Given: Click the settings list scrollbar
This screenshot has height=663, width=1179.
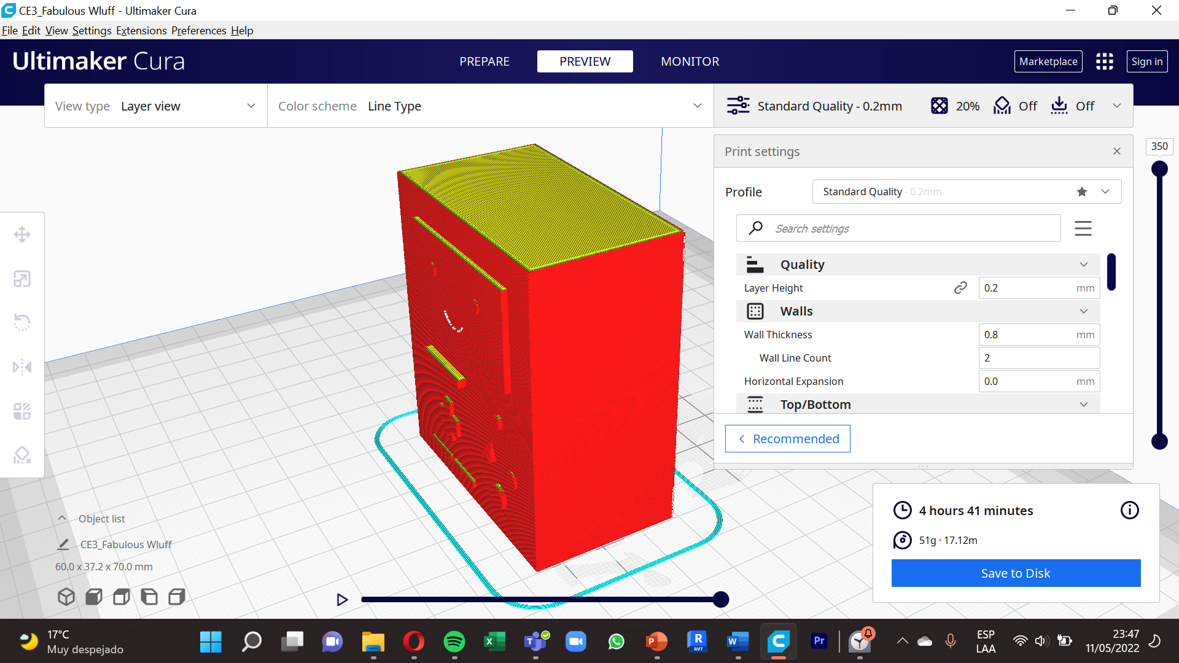Looking at the screenshot, I should [1111, 271].
